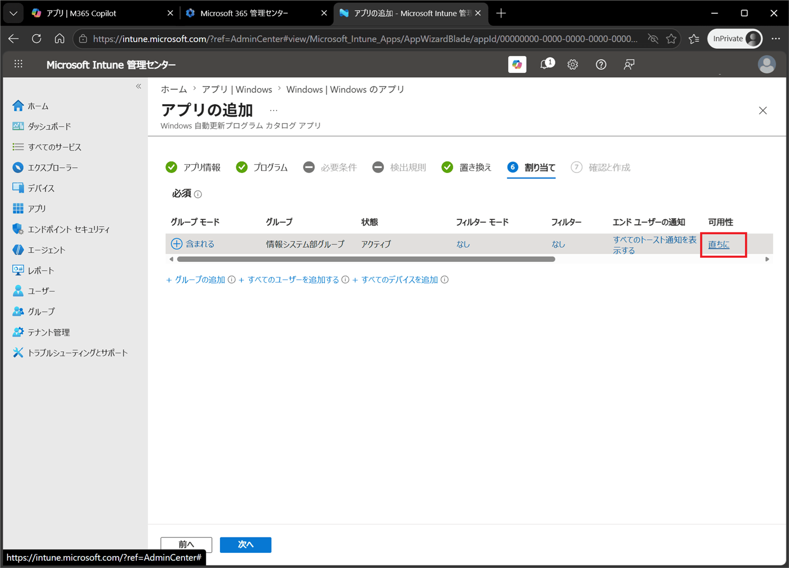789x568 pixels.
Task: Collapse the left navigation pane
Action: coord(138,86)
